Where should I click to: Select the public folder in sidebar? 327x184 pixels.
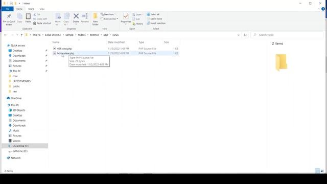[16, 86]
